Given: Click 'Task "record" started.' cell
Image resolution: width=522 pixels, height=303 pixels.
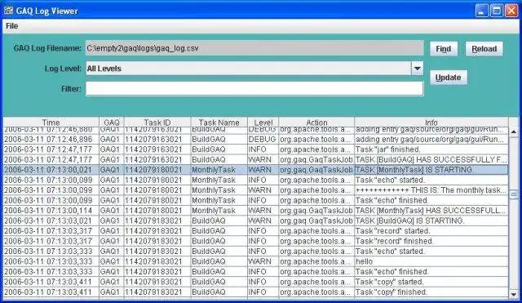Looking at the screenshot, I should [x=431, y=231].
